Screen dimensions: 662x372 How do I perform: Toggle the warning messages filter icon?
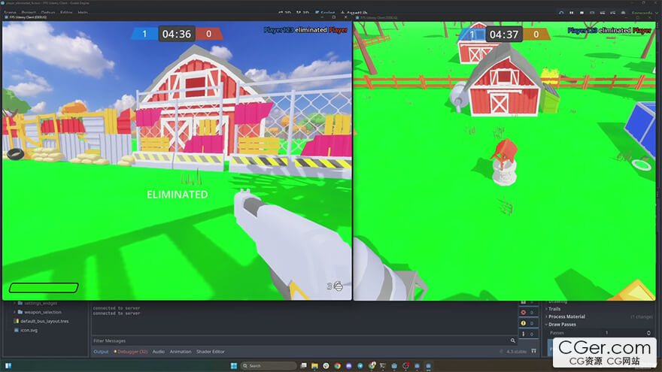click(x=524, y=322)
